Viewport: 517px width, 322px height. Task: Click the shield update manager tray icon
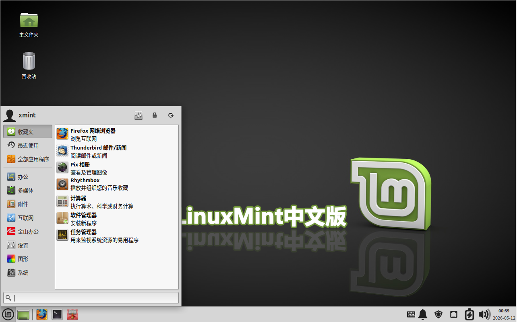coord(438,314)
